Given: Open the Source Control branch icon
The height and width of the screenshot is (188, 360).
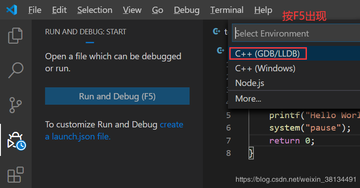Looking at the screenshot, I should point(16,105).
